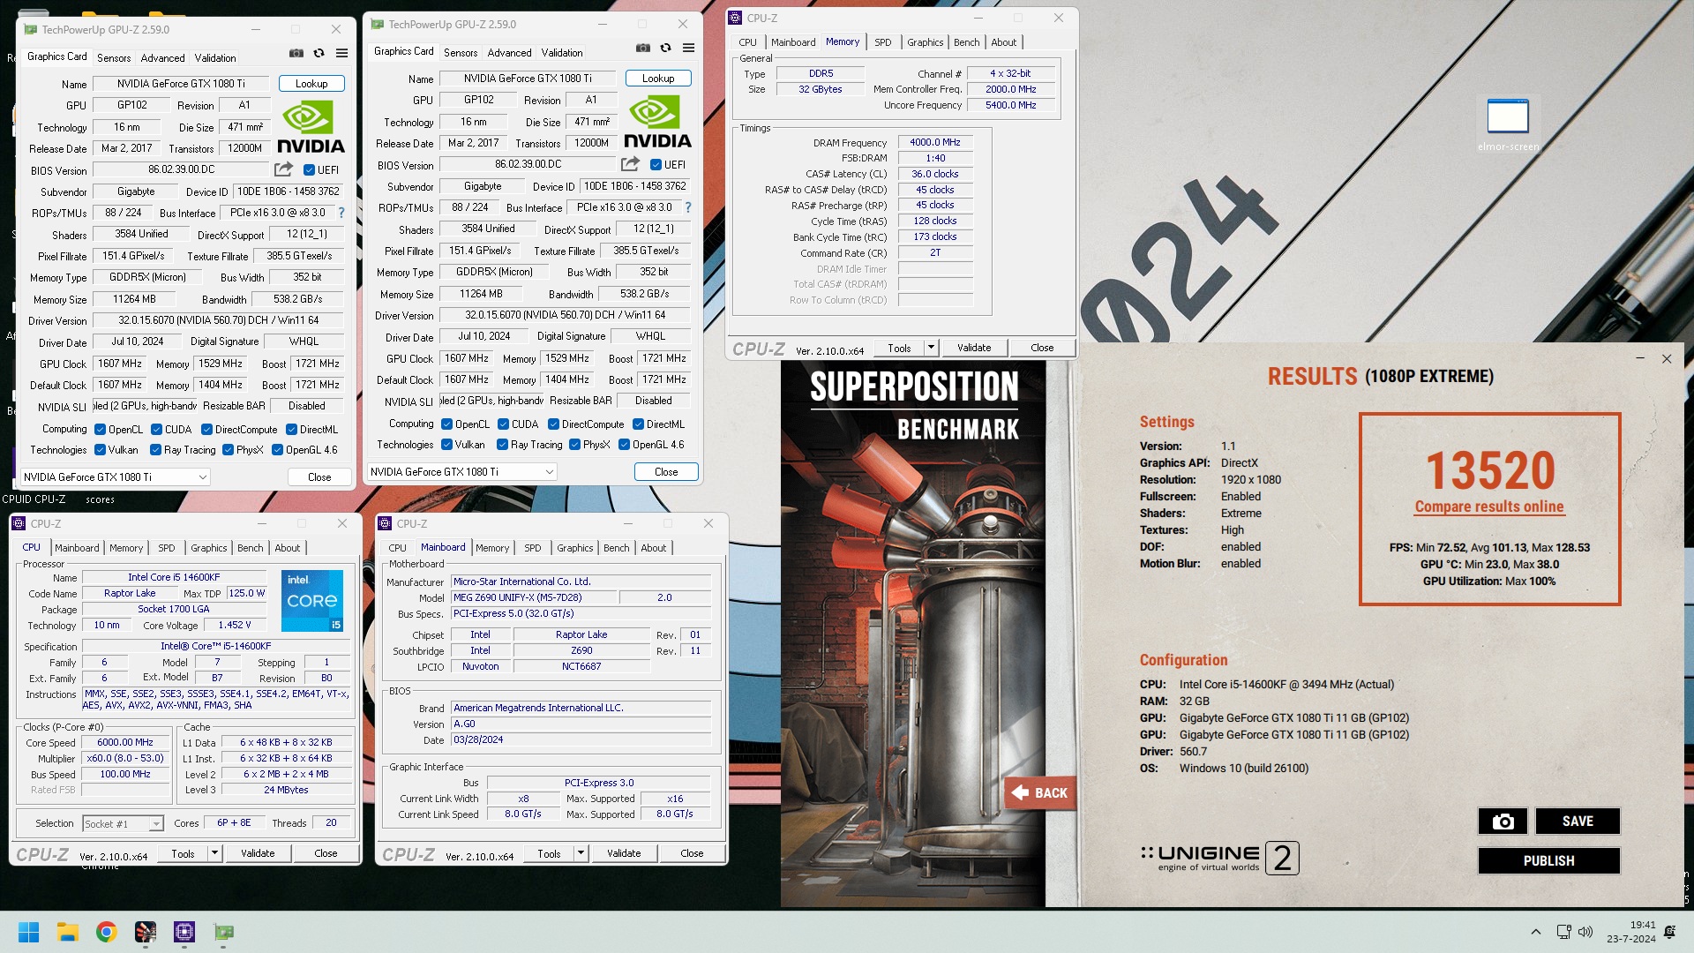Click refresh icon in right GPU-Z window
1694x953 pixels.
click(666, 48)
